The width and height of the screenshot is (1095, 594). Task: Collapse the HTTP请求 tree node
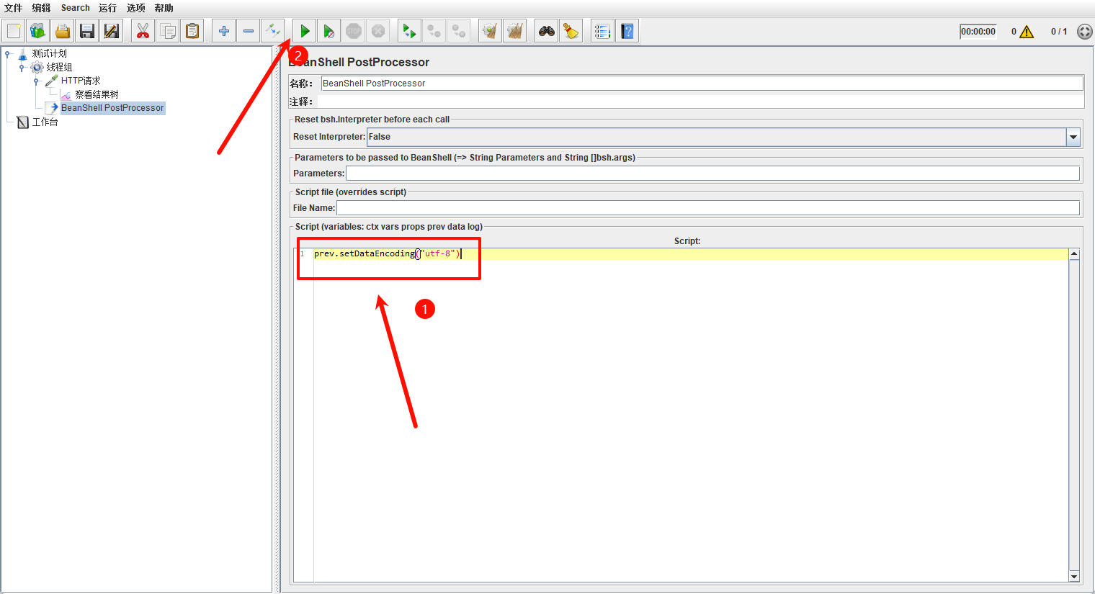click(36, 81)
